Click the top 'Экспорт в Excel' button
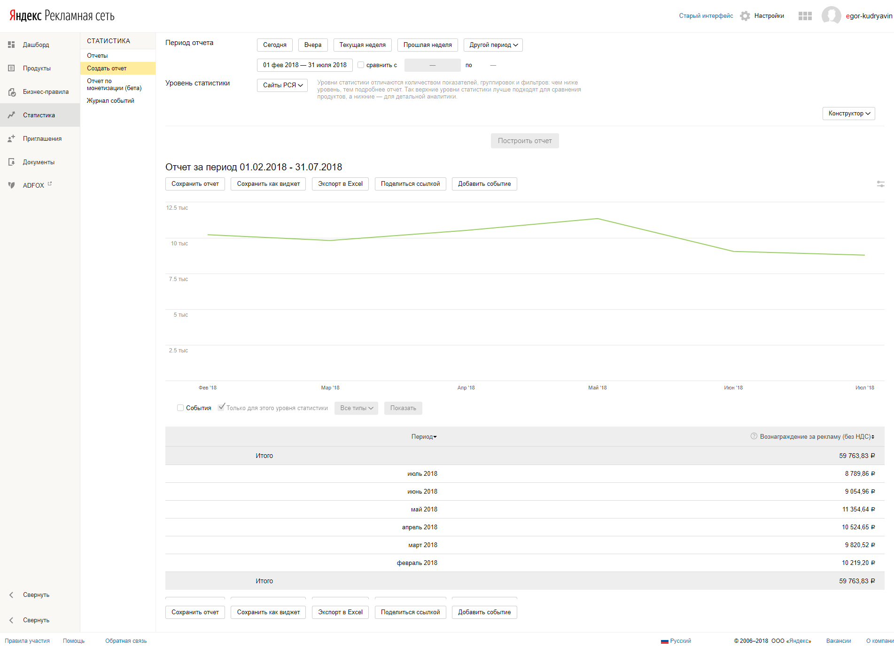This screenshot has height=648, width=894. tap(340, 184)
